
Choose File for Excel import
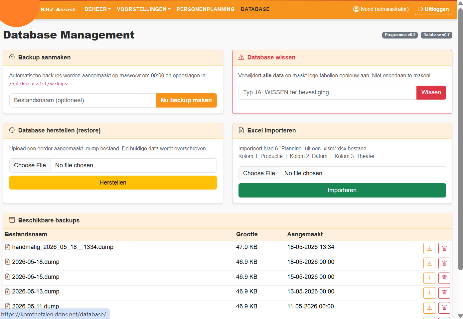click(259, 173)
